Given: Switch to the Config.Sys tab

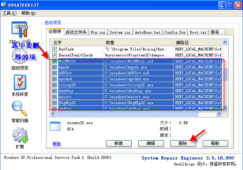Looking at the screenshot, I should click(175, 32).
